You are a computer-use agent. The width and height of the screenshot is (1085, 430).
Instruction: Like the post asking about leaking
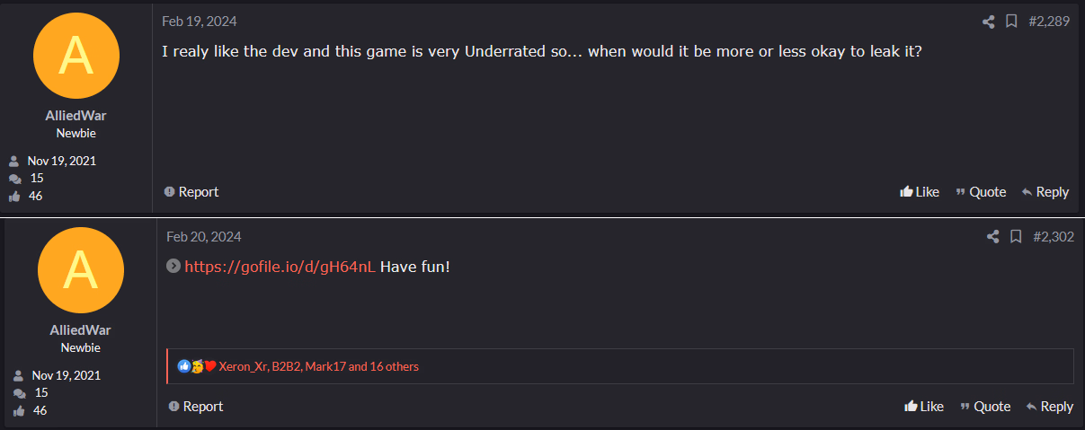(920, 191)
